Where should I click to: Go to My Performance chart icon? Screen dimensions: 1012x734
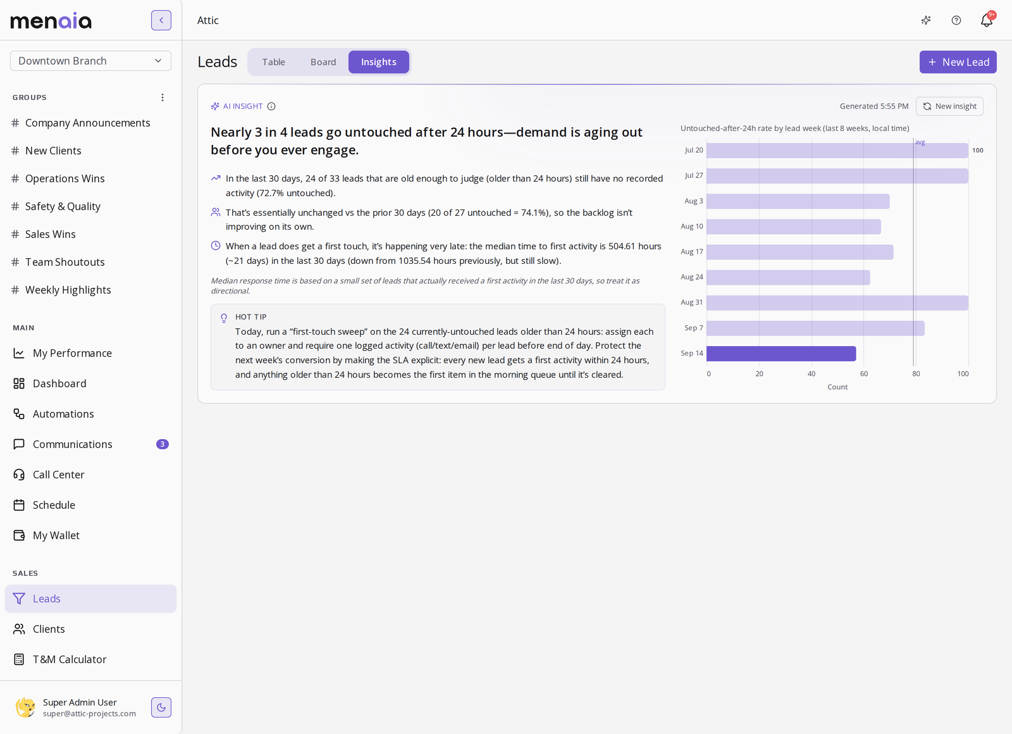(19, 353)
